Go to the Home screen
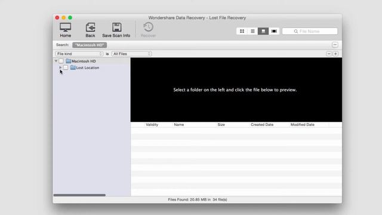The image size is (382, 215). pyautogui.click(x=65, y=30)
